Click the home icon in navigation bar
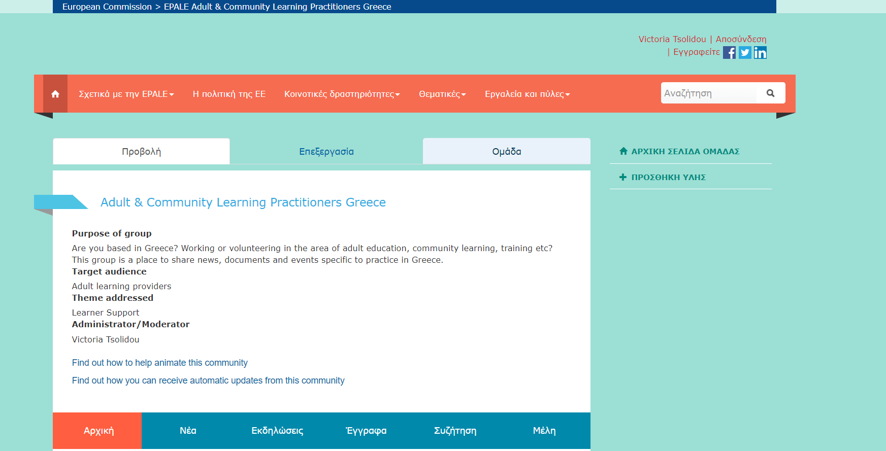This screenshot has width=886, height=451. (x=55, y=94)
